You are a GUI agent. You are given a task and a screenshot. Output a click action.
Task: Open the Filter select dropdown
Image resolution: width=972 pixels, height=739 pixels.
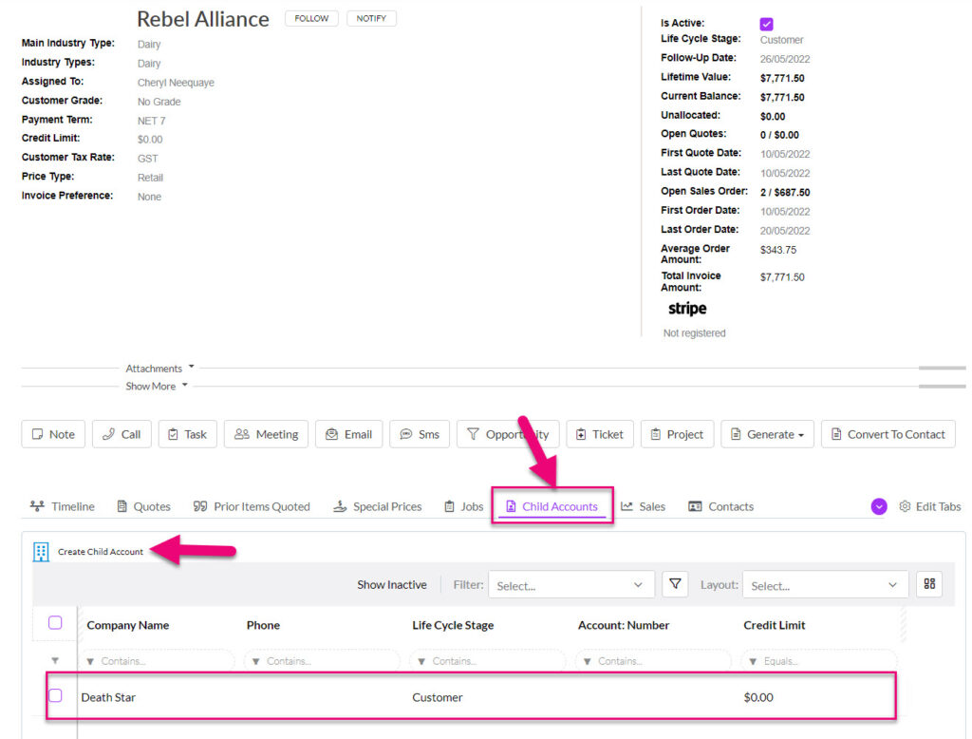[570, 584]
